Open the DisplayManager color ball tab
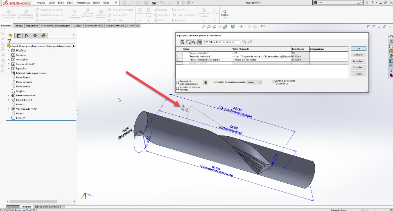 tap(43, 36)
